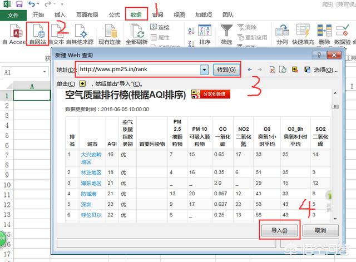This screenshot has height=262, width=356.
Task: Open the 深圳 city link
Action: point(87,204)
